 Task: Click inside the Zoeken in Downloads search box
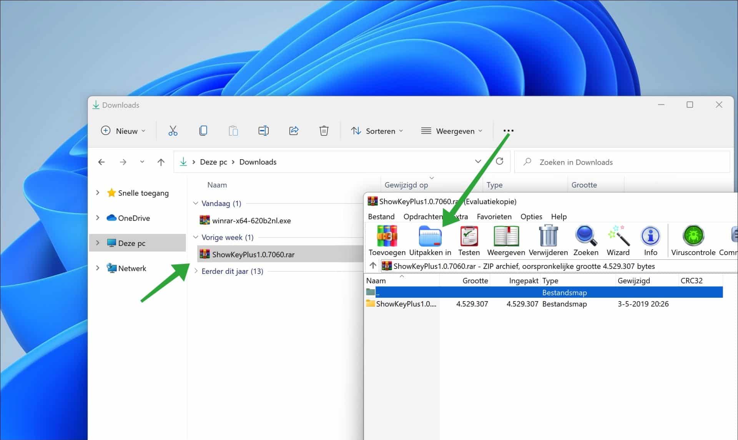(x=596, y=162)
